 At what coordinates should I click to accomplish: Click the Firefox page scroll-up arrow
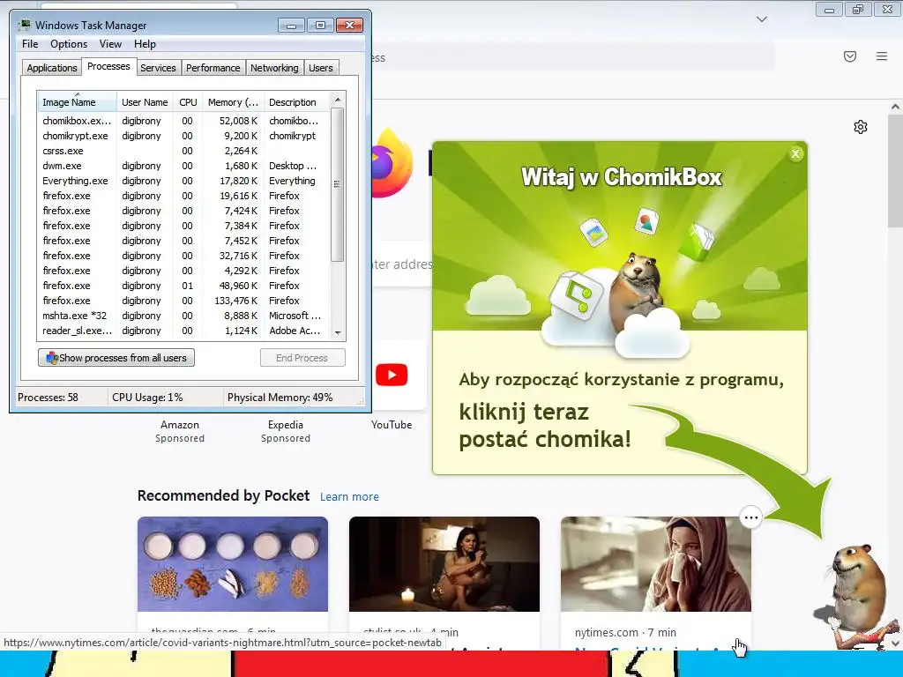coord(895,107)
